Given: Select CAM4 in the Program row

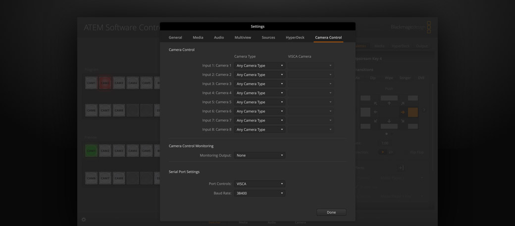Looking at the screenshot, I should [133, 83].
